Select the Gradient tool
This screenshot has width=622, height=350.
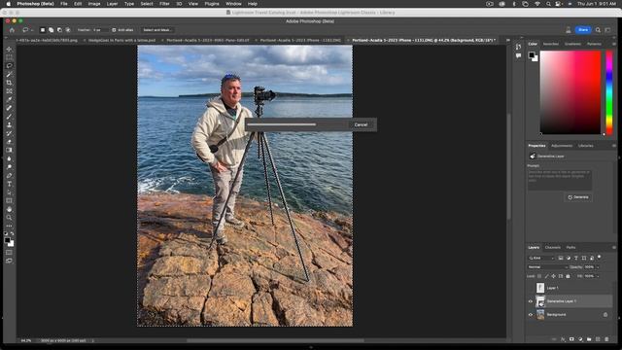(x=9, y=150)
